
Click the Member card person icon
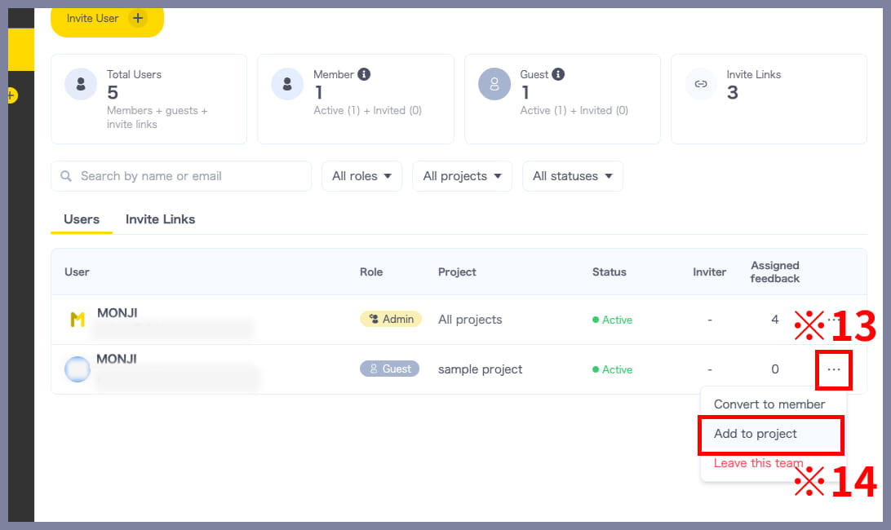pos(287,84)
